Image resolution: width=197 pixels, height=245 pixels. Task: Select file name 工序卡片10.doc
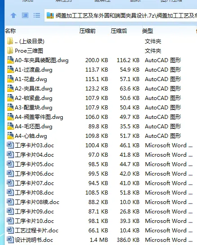(35, 221)
